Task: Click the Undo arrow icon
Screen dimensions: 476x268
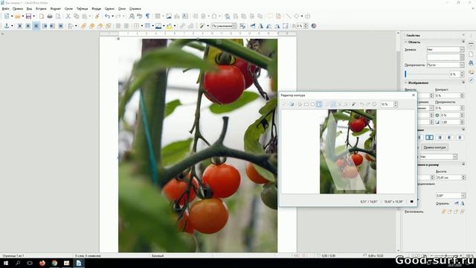Action: coord(107,16)
